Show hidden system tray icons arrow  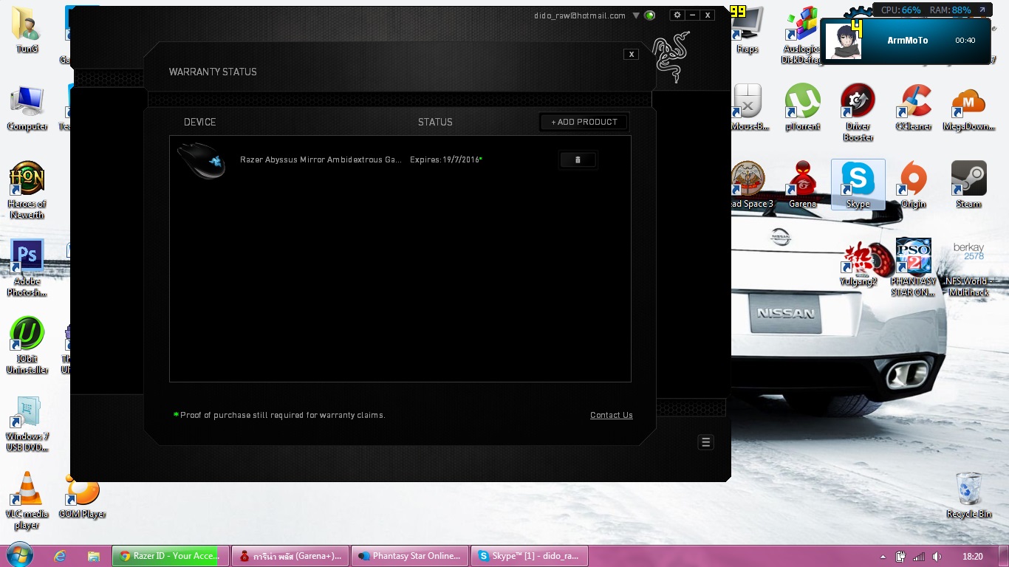[x=883, y=557]
